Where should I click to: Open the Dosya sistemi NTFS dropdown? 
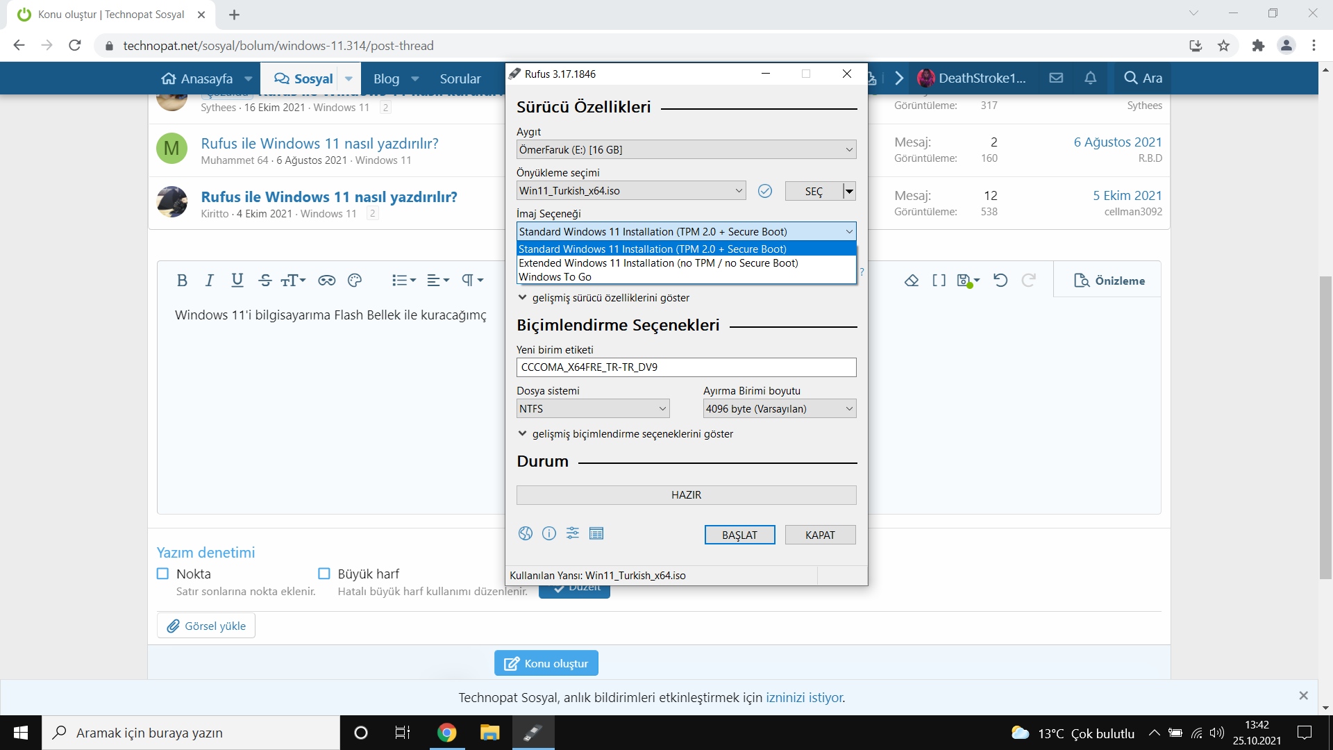tap(593, 409)
